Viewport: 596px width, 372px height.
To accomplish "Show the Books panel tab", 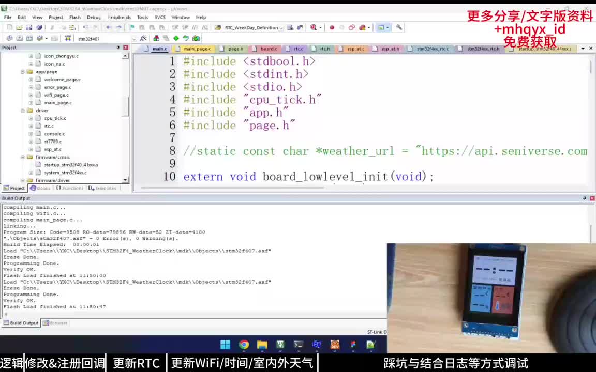I will coord(41,188).
